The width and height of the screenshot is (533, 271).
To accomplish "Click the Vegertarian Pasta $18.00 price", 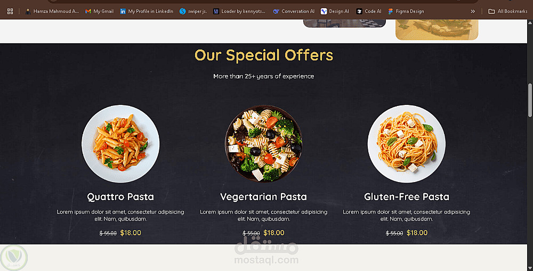I will point(274,233).
